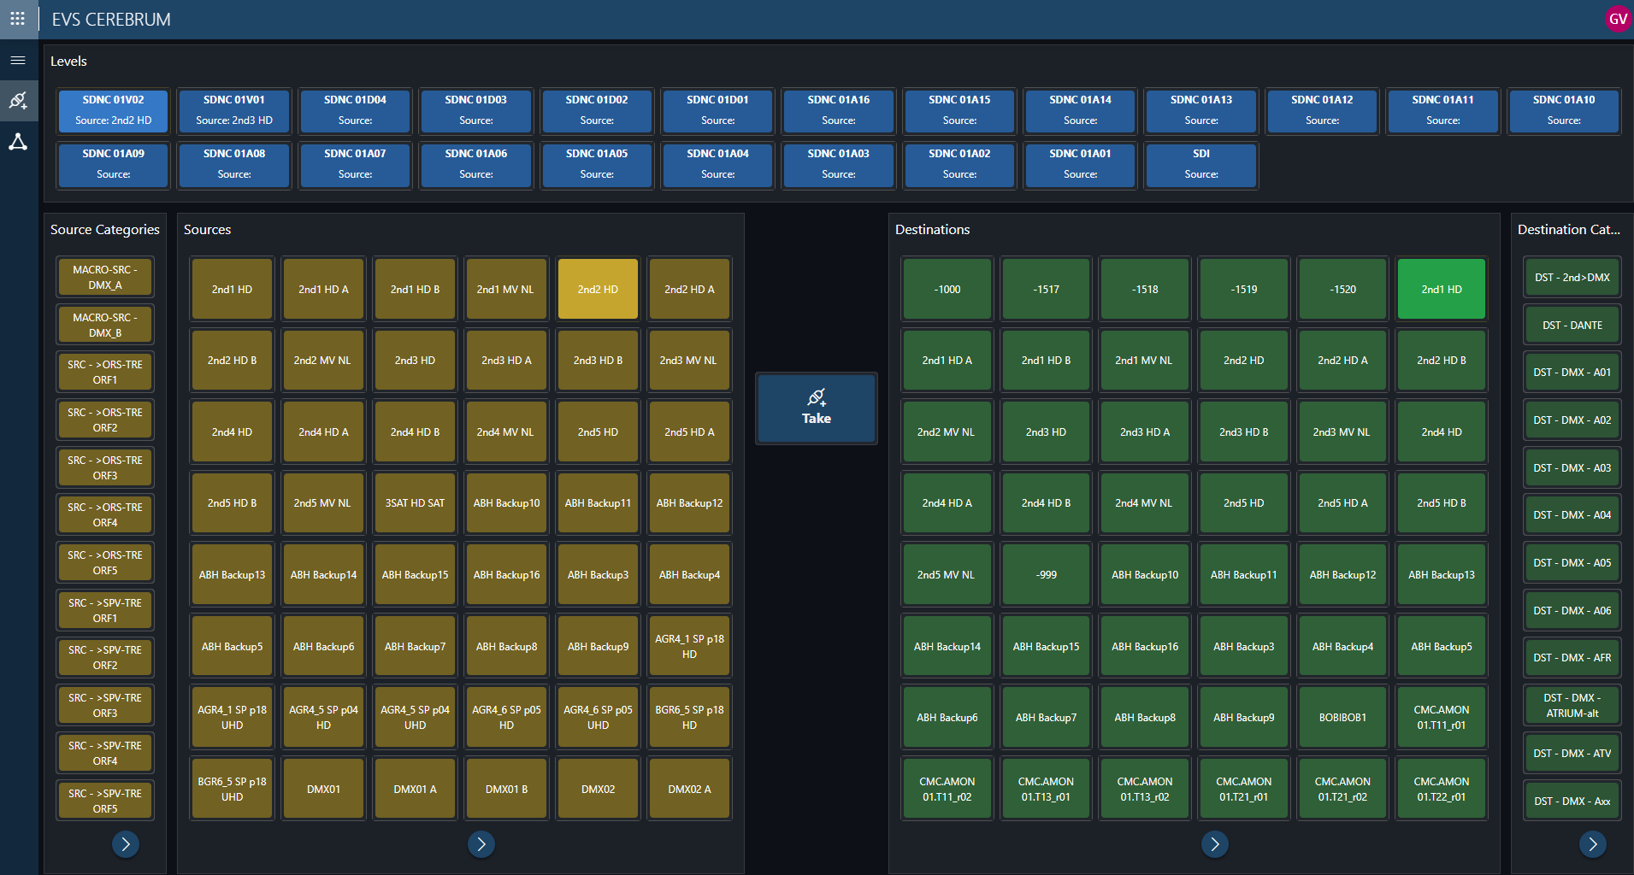This screenshot has height=875, width=1634.
Task: Go to next page of Source Categories
Action: coord(126,844)
